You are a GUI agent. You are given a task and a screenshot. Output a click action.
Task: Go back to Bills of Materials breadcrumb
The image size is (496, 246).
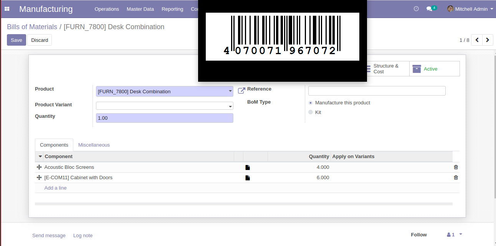[32, 27]
